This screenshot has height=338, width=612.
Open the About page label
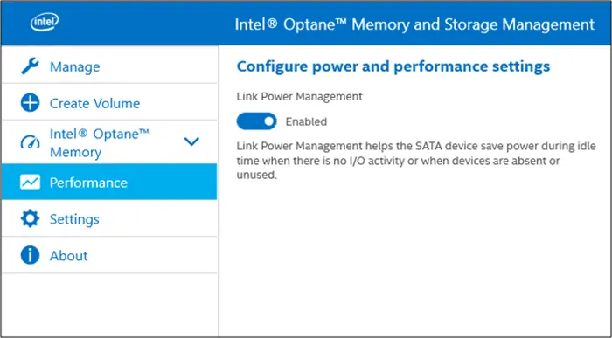pyautogui.click(x=69, y=256)
